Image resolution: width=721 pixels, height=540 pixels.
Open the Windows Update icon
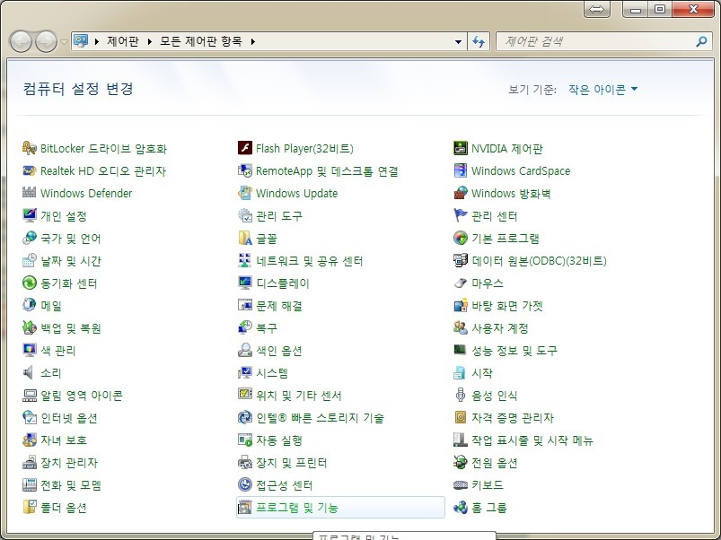pyautogui.click(x=244, y=193)
